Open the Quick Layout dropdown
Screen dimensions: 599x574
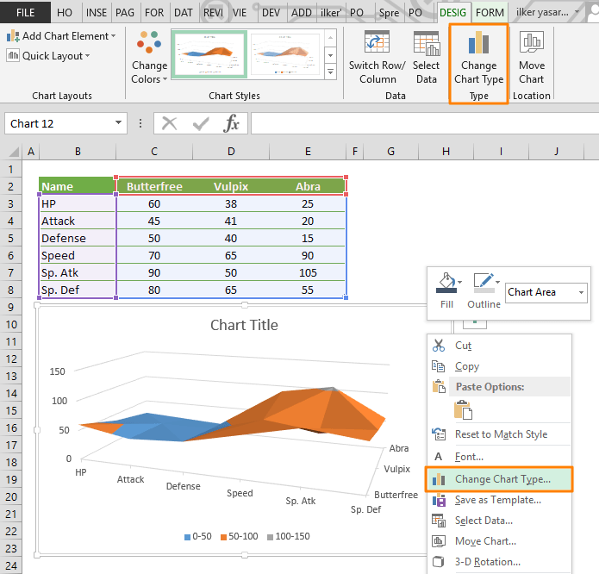48,56
